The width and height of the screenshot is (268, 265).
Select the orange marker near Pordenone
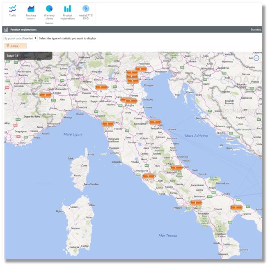coord(140,69)
